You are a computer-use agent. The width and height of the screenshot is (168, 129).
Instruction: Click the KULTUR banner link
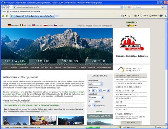98,61
